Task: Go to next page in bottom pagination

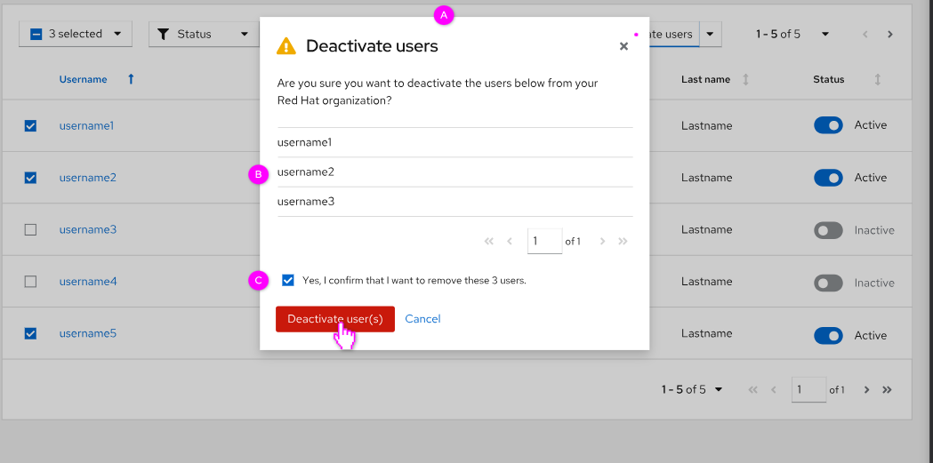Action: click(866, 390)
